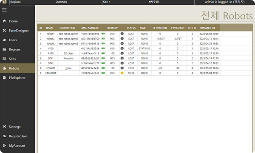Click the STATIONS task cell
This screenshot has height=153, width=255.
144,48
